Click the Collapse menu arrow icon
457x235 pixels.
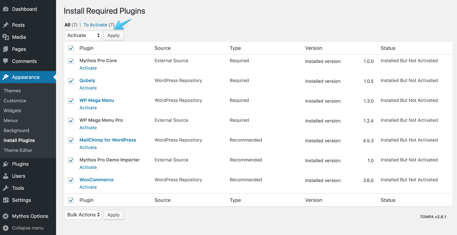pyautogui.click(x=5, y=228)
